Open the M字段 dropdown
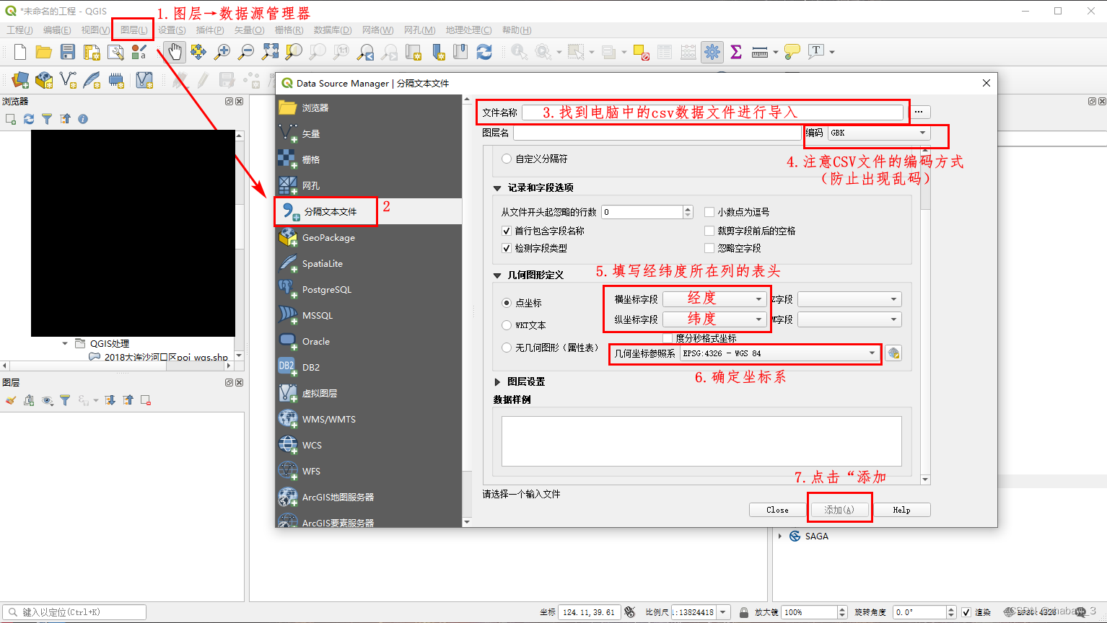 point(849,319)
